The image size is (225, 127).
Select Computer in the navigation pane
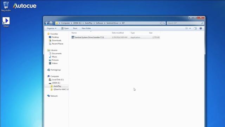[x=55, y=76]
